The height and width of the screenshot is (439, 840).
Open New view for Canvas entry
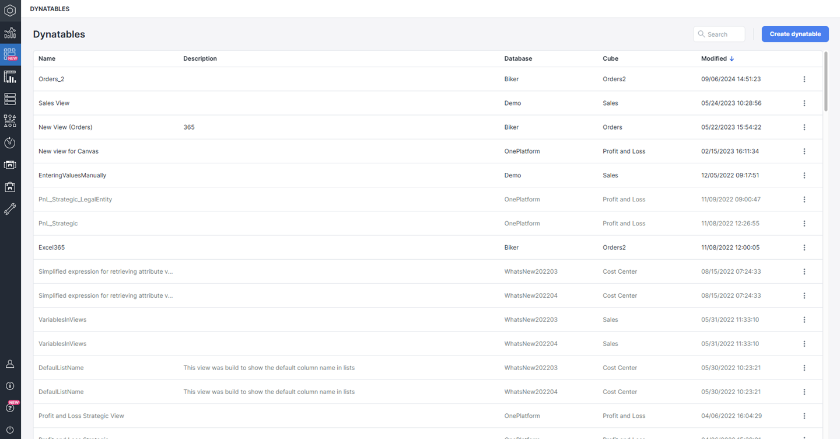[x=68, y=151]
